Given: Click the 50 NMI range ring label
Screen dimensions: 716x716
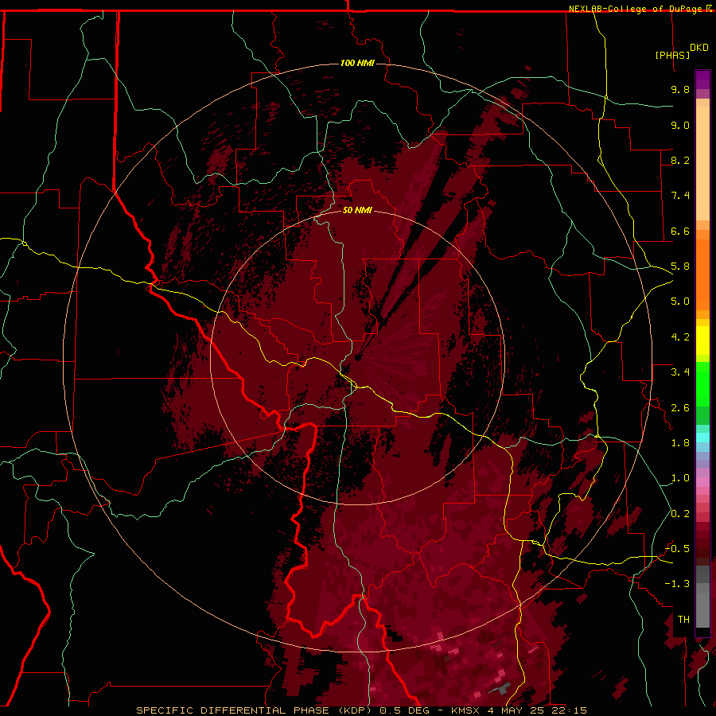Looking at the screenshot, I should 357,210.
